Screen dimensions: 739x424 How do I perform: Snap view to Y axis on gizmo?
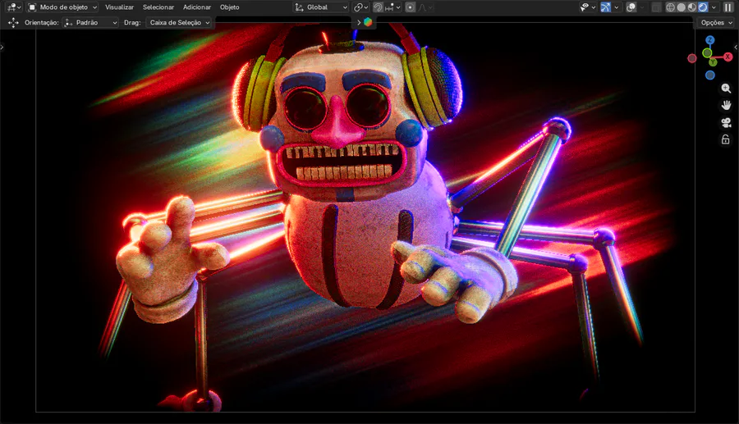(x=713, y=62)
